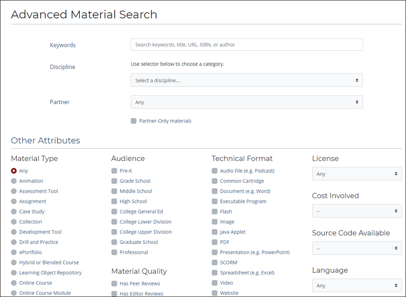
Task: Select Online Course material type
Action: click(x=14, y=283)
